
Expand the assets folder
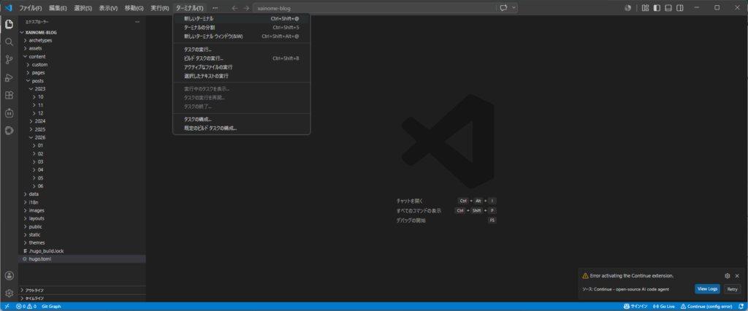click(x=82, y=48)
